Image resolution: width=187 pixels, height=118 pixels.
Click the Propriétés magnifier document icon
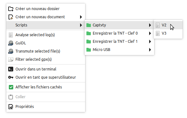[x=11, y=107]
